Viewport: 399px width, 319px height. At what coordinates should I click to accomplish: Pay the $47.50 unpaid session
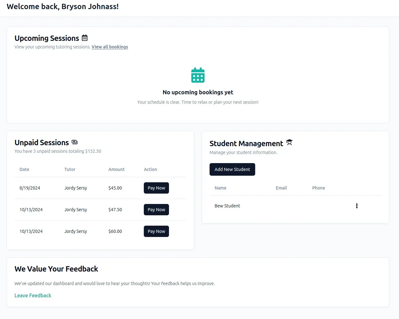[x=156, y=210]
